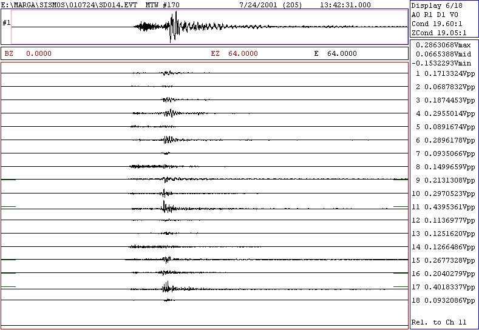Select channel 2 label 0.0687832Vpp

446,87
